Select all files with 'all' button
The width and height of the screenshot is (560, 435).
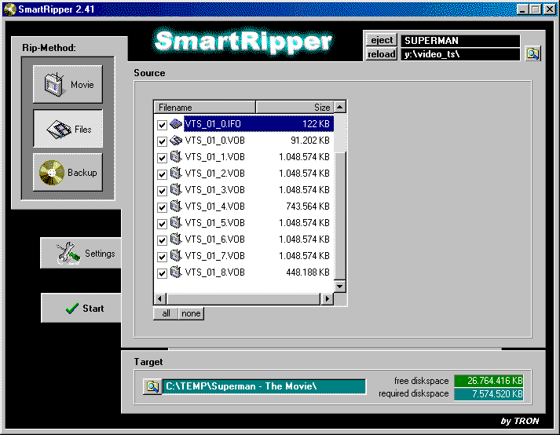[166, 313]
